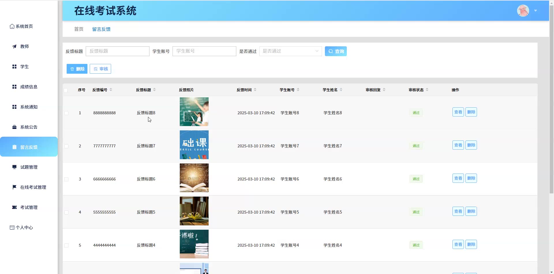Click the paper plane icon for 教师

point(14,46)
